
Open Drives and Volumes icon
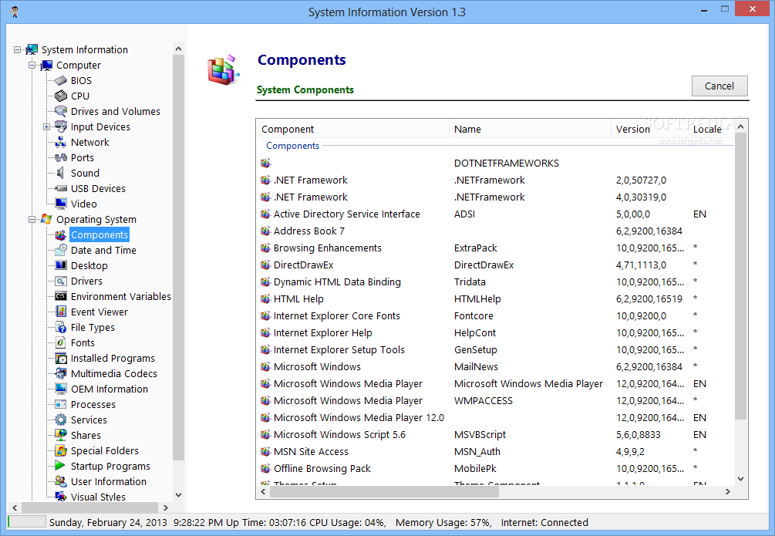61,111
